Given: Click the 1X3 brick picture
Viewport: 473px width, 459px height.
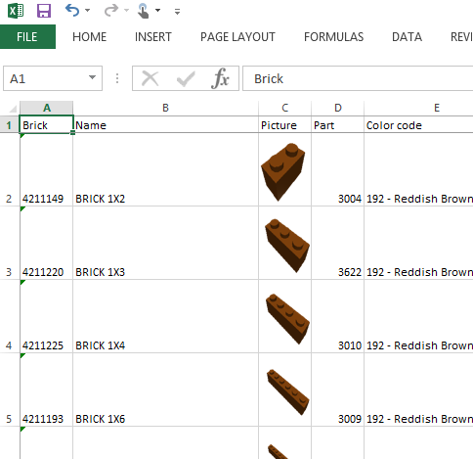Looking at the screenshot, I should [287, 246].
